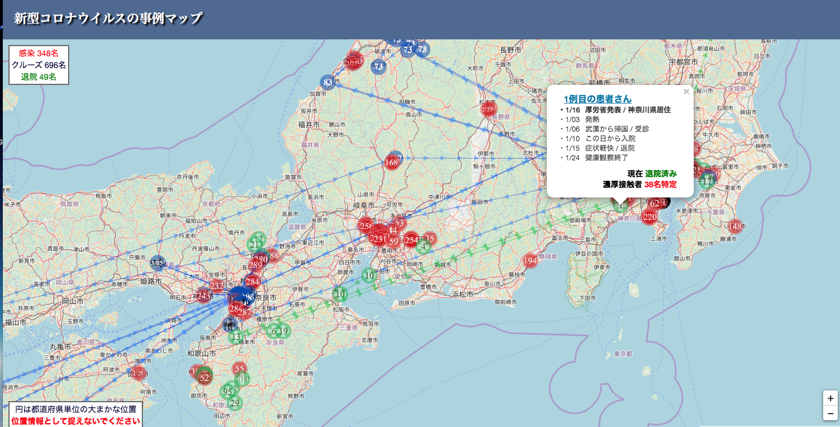The height and width of the screenshot is (427, 840).
Task: Open the 1例目の患者さん link
Action: [x=597, y=99]
